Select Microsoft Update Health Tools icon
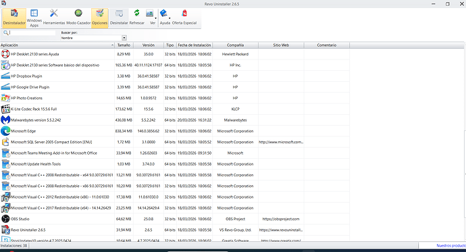The height and width of the screenshot is (252, 466). 5,164
